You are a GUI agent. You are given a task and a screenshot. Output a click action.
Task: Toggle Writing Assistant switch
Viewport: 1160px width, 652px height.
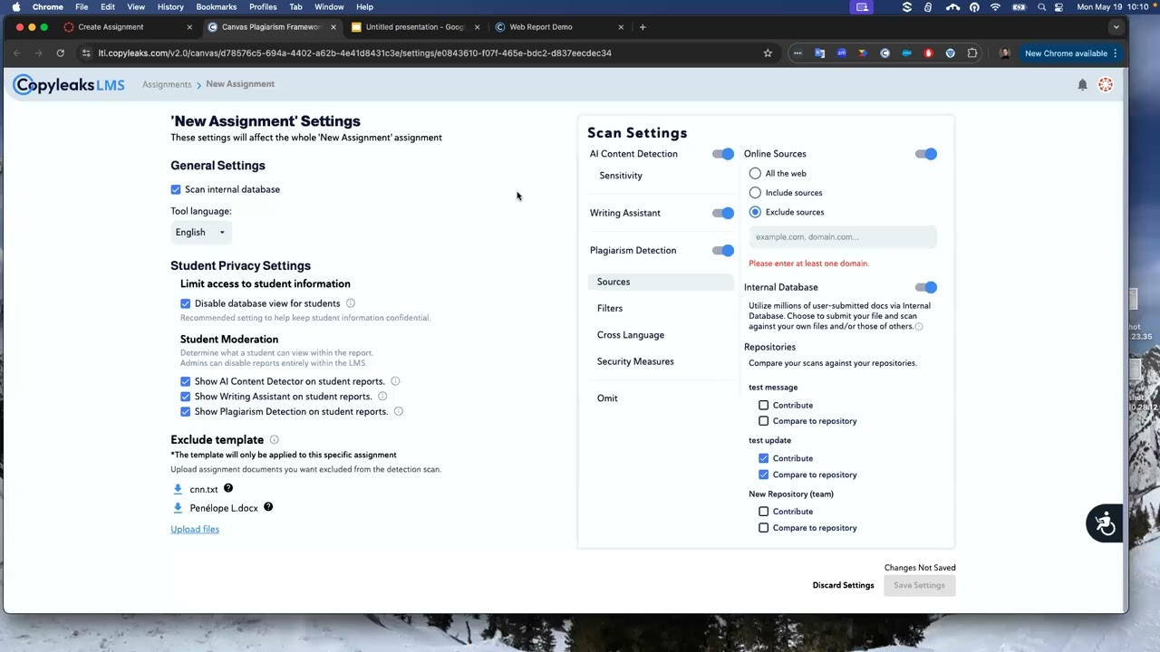pos(723,213)
